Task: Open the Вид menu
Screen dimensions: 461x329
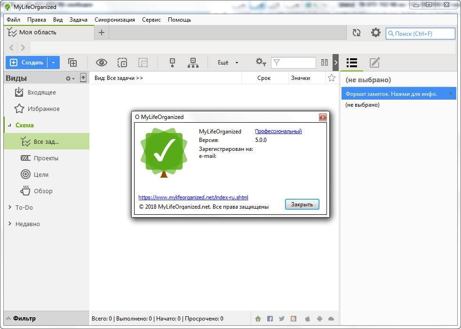Action: click(58, 20)
